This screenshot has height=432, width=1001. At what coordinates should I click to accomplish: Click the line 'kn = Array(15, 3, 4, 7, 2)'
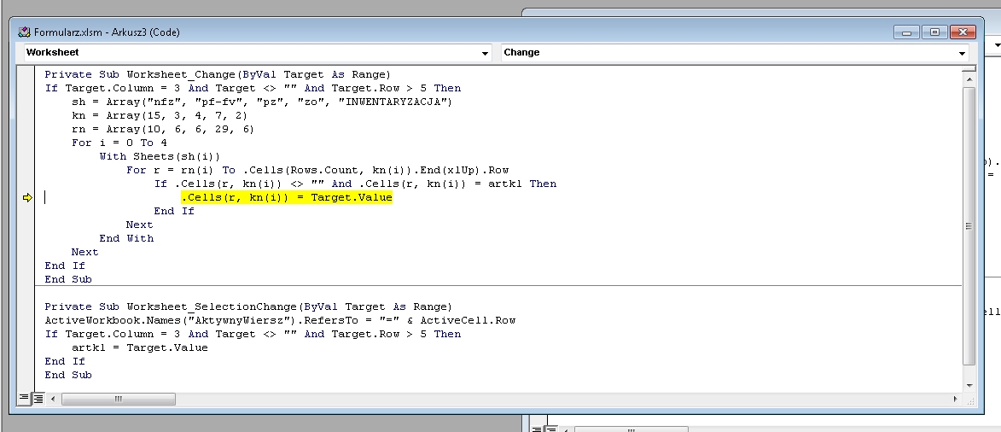160,115
